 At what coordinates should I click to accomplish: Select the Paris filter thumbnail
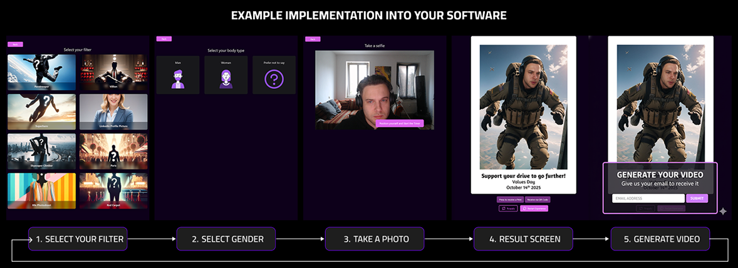point(113,151)
